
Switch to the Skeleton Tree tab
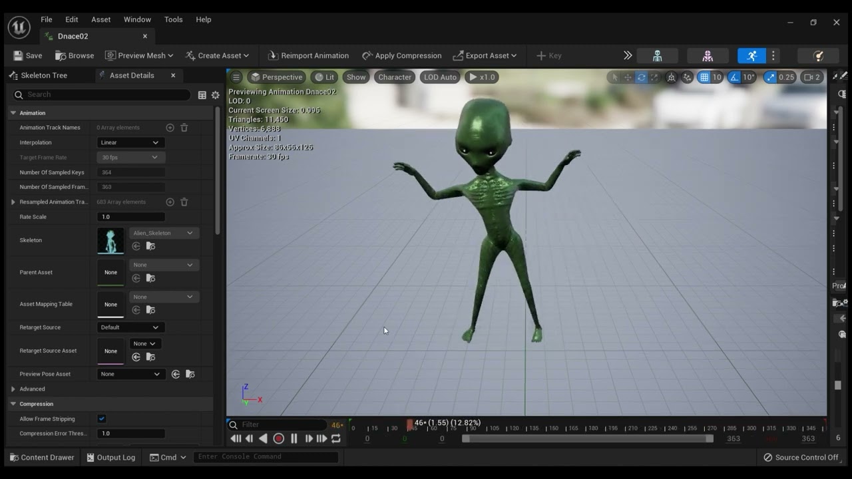click(x=39, y=75)
